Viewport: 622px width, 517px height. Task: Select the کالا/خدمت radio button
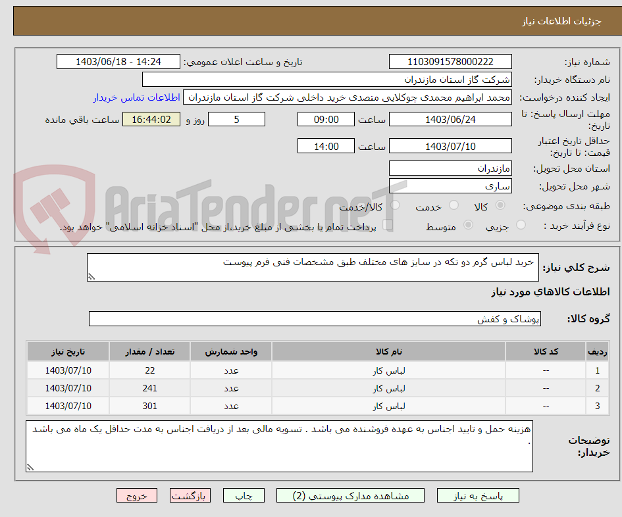395,205
